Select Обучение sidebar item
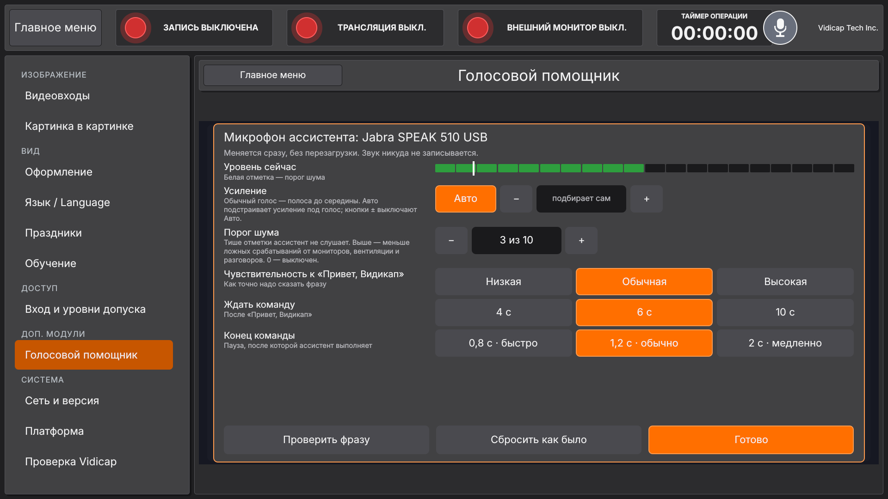 (x=94, y=263)
